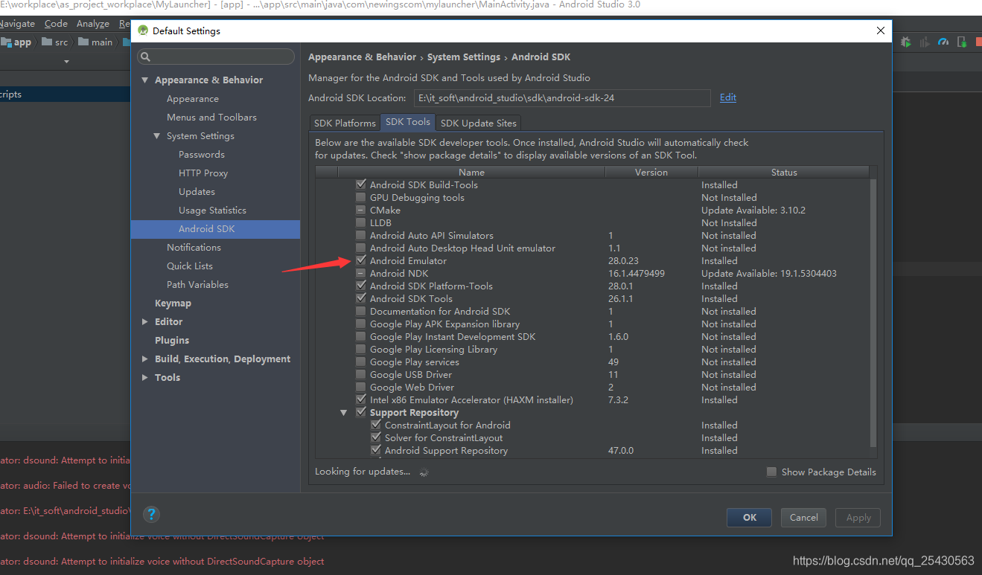Screen dimensions: 982x575
Task: Click the Version column header
Action: click(651, 172)
